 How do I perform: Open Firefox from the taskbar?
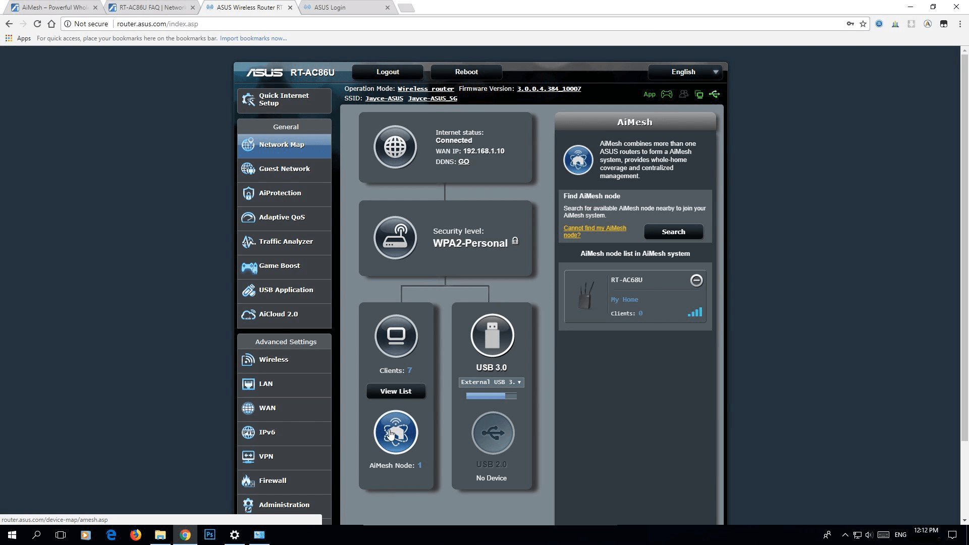[135, 535]
